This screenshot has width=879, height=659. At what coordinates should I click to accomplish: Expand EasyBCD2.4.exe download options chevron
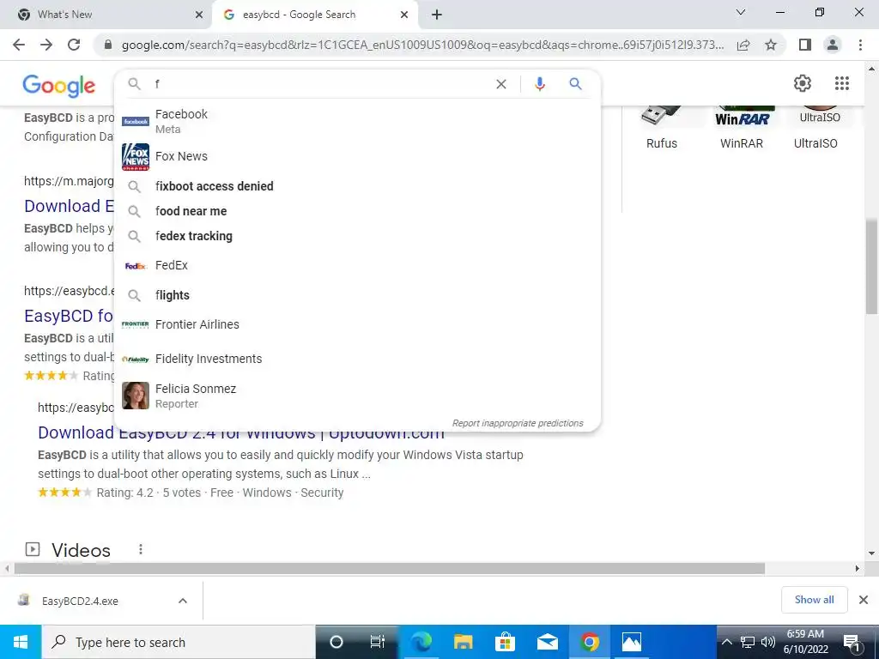coord(183,601)
